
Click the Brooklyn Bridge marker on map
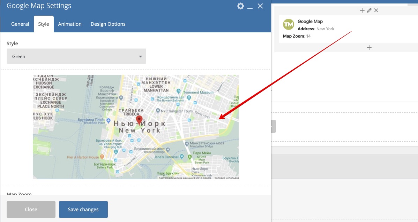168,150
